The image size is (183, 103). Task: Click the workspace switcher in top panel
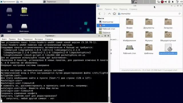[x=143, y=2]
